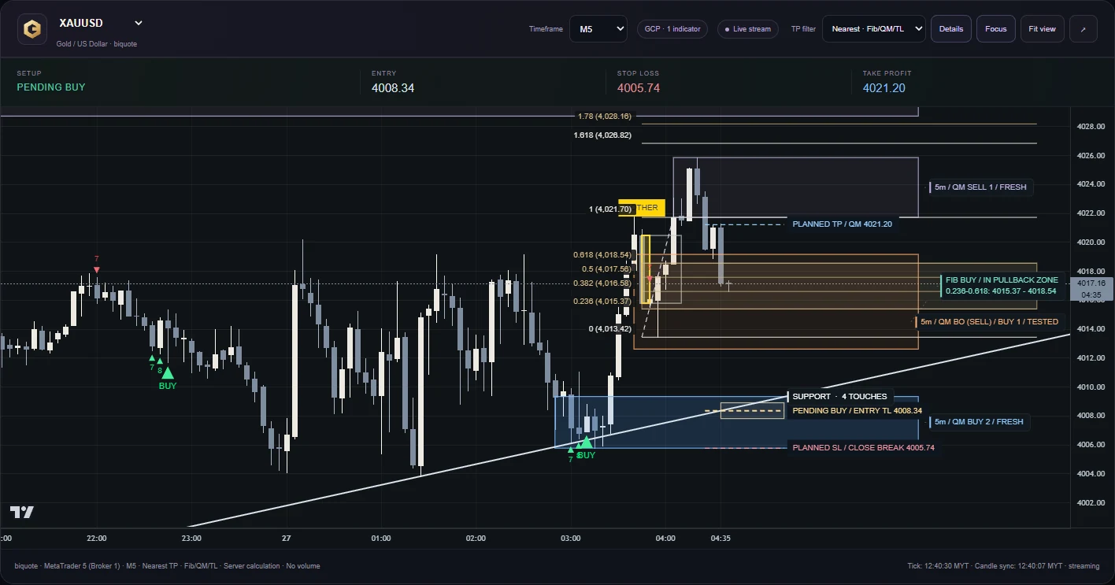Open the Nearest · Fib/QM/TL TP filter dropdown
This screenshot has height=585, width=1115.
tap(873, 29)
